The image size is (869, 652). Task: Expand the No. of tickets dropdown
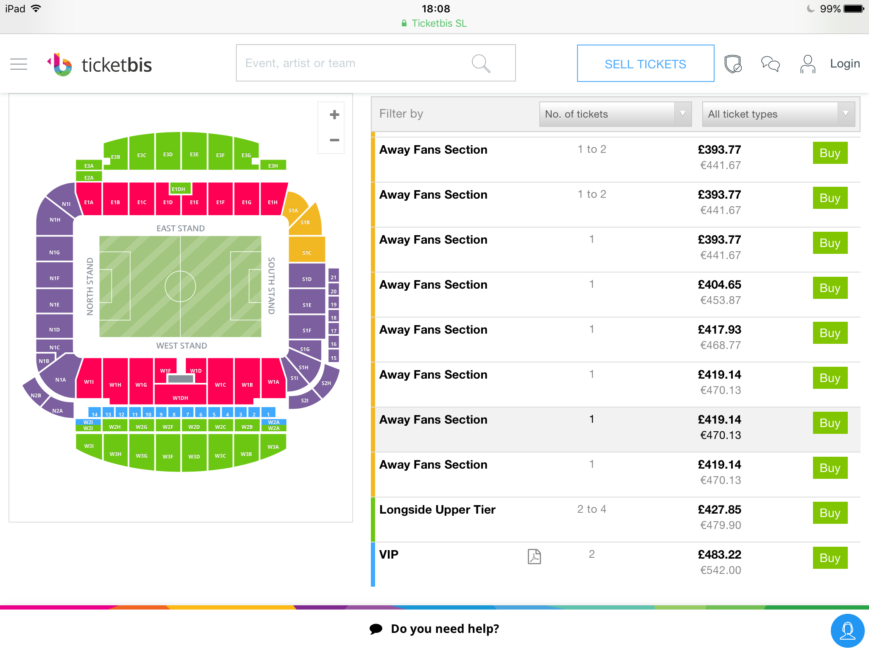point(615,114)
